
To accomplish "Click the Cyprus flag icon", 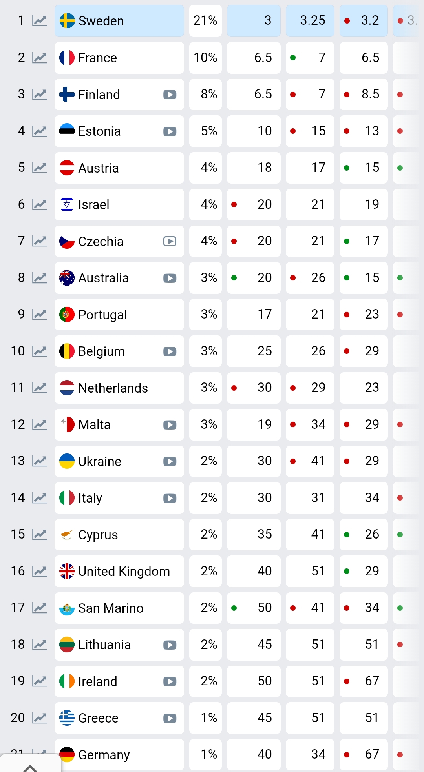I will [x=67, y=535].
